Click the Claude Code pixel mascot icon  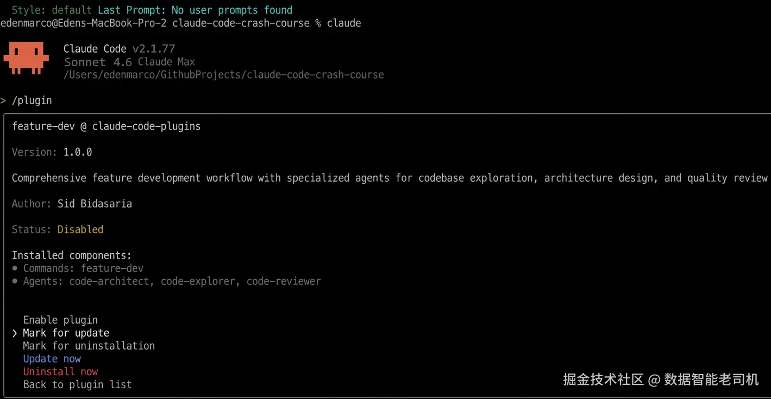(26, 58)
